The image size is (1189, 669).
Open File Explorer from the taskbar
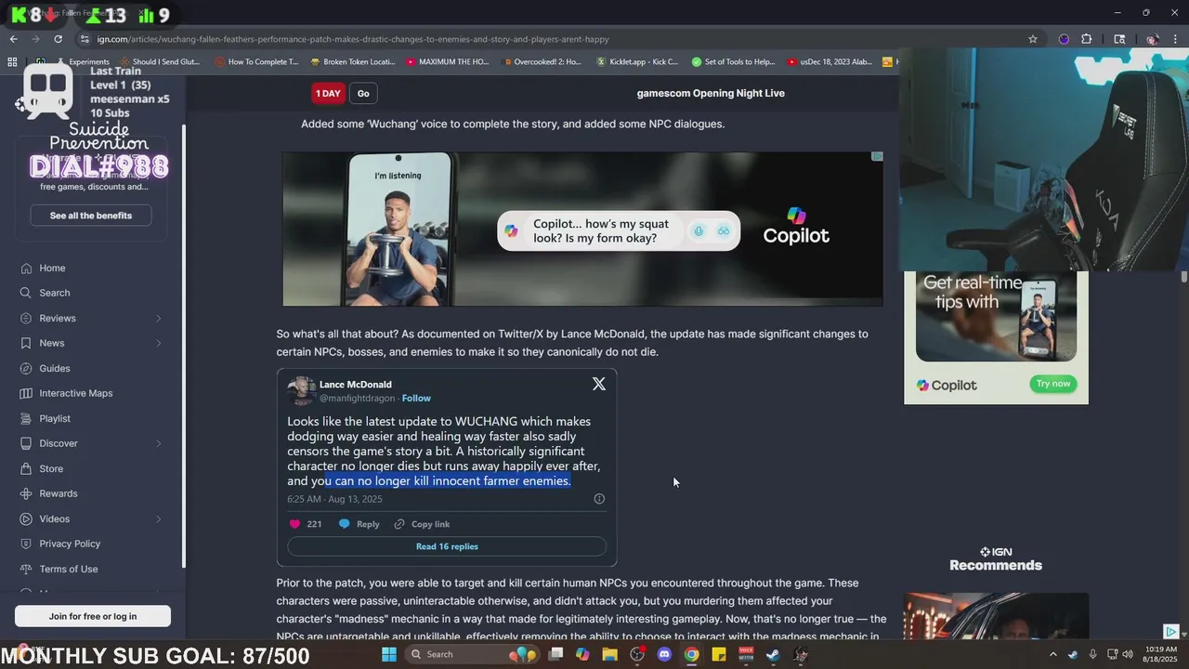610,654
